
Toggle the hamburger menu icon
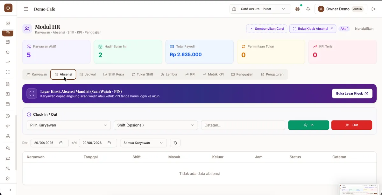(26, 9)
